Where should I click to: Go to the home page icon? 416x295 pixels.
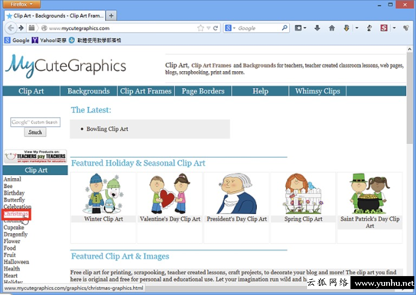point(331,28)
